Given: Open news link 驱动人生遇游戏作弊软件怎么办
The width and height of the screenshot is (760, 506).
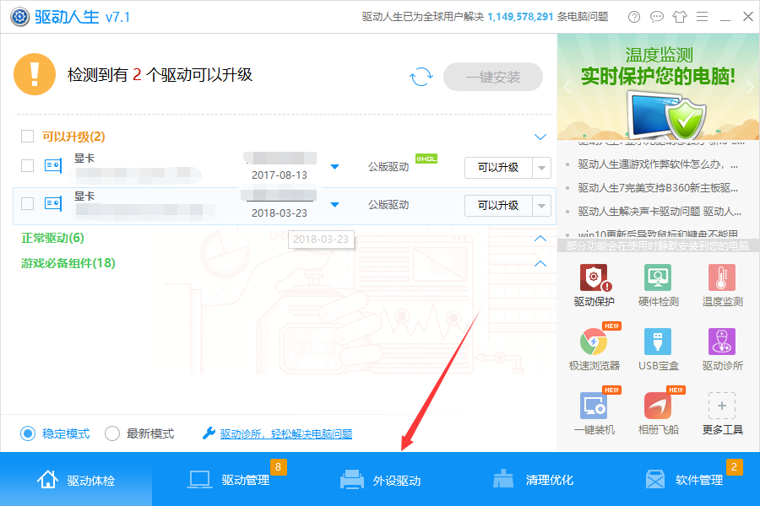Looking at the screenshot, I should point(658,164).
